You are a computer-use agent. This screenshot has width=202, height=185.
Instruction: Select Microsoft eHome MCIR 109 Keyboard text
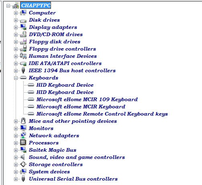(87, 100)
